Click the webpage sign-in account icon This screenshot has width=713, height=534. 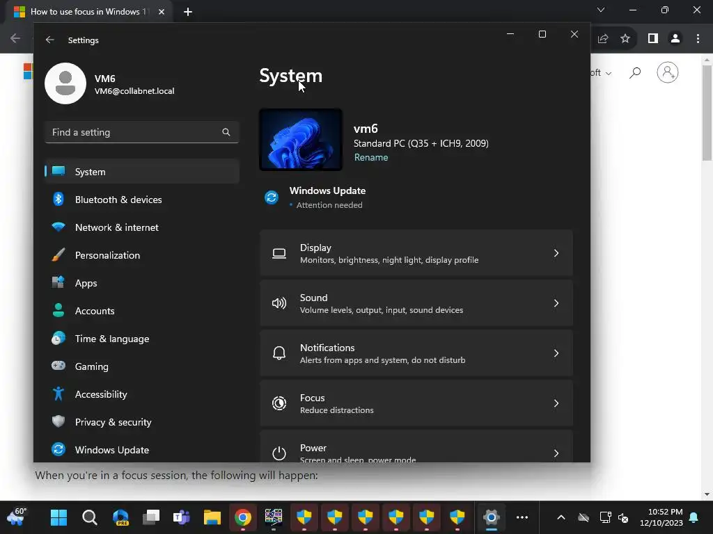(668, 72)
